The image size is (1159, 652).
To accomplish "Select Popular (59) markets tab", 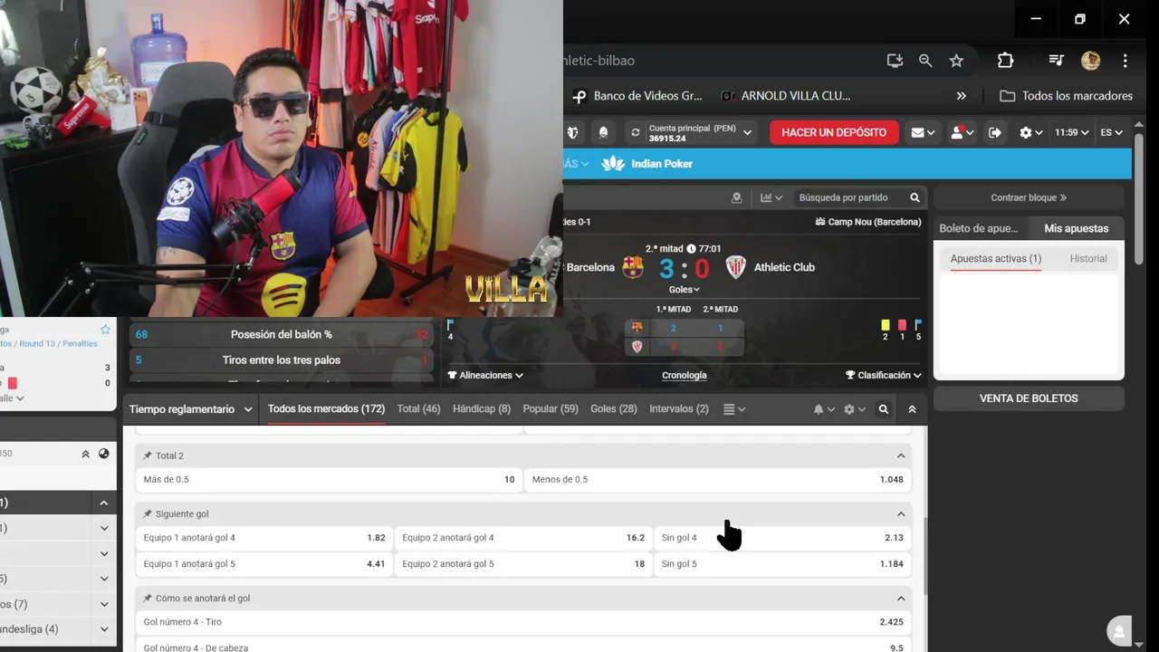I will [551, 409].
